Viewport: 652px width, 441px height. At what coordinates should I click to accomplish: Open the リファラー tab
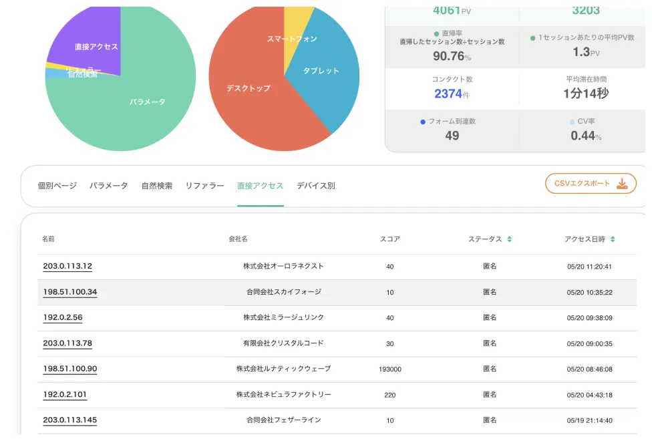(x=204, y=186)
